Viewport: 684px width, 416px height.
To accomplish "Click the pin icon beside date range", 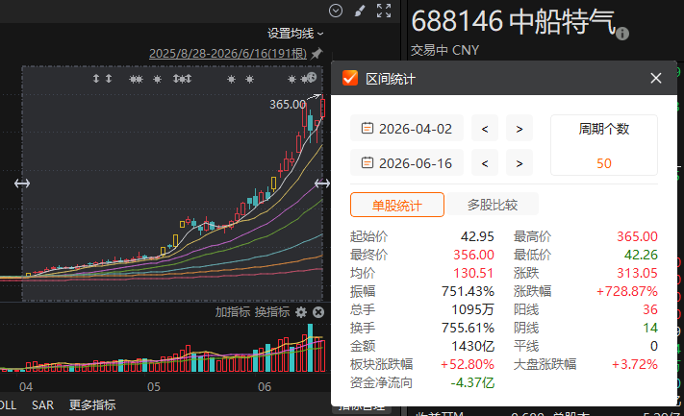I will click(317, 54).
